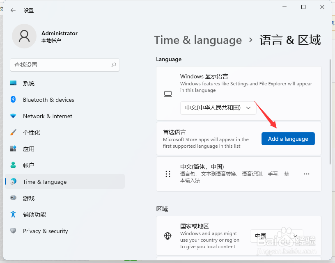The width and height of the screenshot is (335, 263).
Task: Open 游戏 settings
Action: click(x=65, y=198)
